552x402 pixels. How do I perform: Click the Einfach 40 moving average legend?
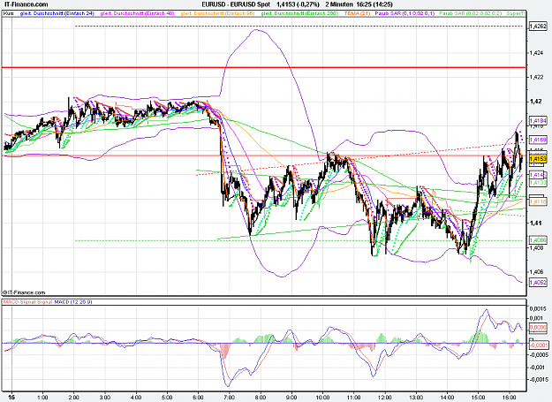[x=137, y=13]
